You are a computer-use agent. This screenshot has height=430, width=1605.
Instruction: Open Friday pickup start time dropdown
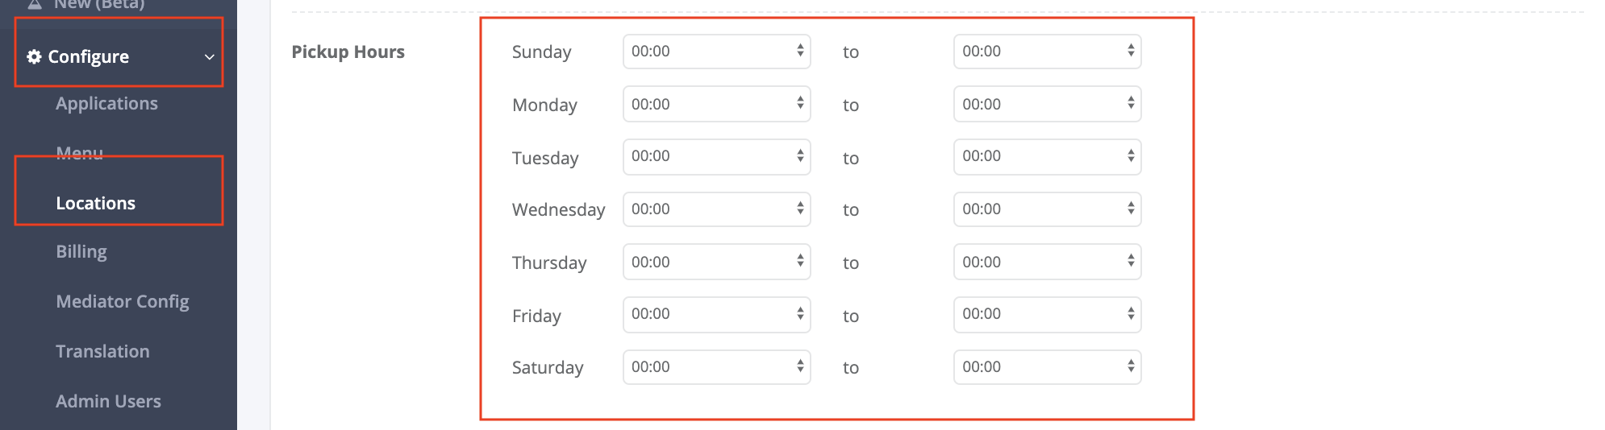(716, 314)
